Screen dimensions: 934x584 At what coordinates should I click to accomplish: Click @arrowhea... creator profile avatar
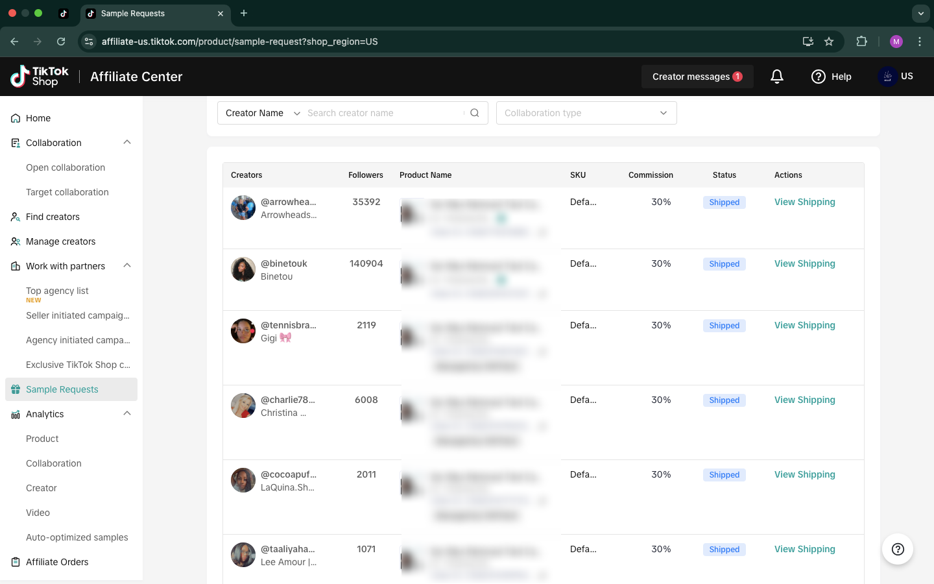pos(243,208)
